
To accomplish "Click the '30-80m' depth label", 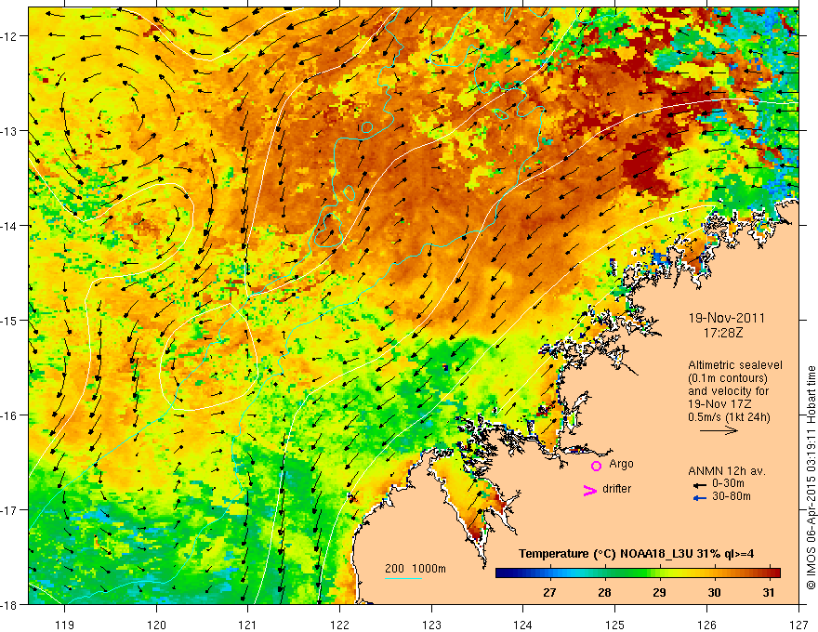I will (x=732, y=496).
